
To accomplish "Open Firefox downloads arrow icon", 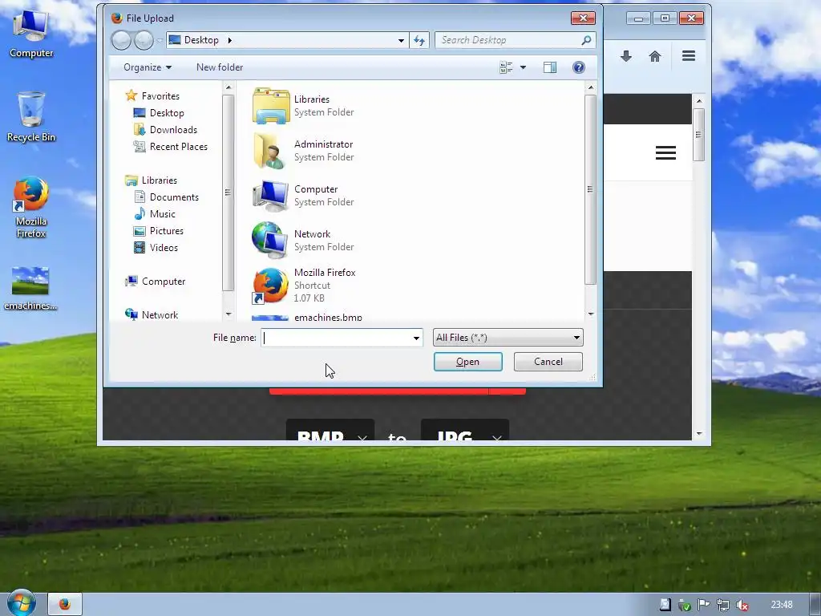I will pyautogui.click(x=625, y=56).
